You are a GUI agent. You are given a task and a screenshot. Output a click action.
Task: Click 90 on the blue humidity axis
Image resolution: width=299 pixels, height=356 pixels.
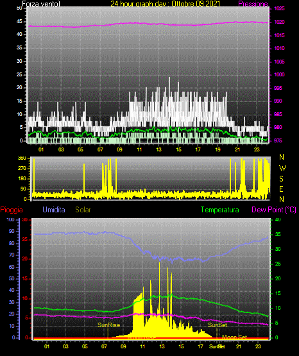(x=12, y=232)
